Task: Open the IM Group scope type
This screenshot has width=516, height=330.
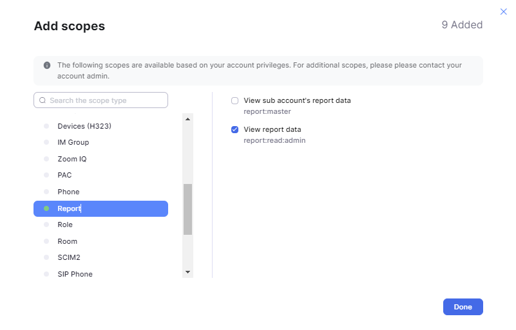Action: click(73, 142)
